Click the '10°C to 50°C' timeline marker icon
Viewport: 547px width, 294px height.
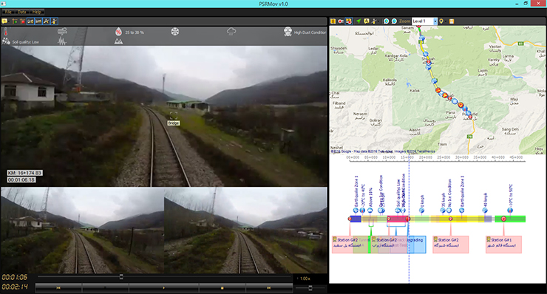[x=510, y=211]
